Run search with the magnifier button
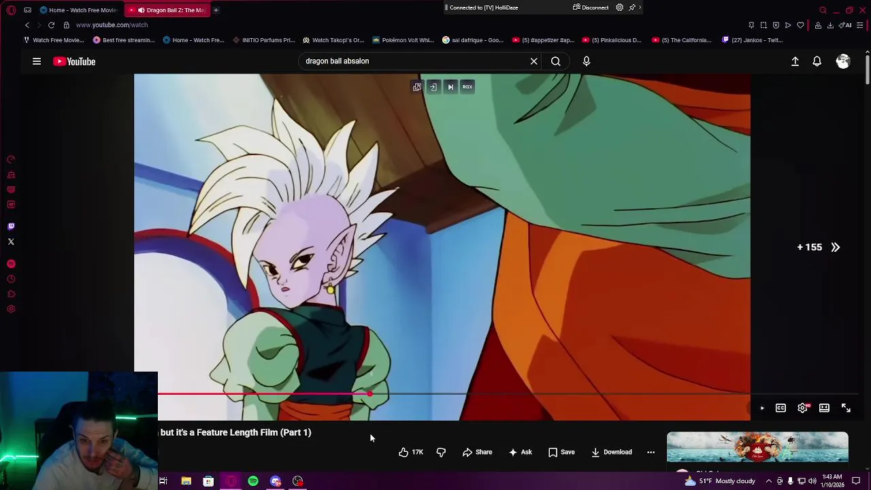The height and width of the screenshot is (490, 871). click(x=556, y=61)
